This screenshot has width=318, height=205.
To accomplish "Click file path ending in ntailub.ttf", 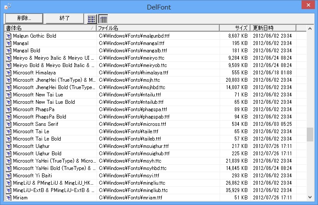I will (x=131, y=102).
